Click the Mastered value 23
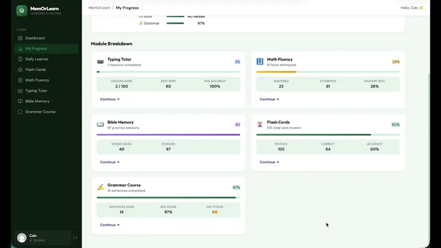Screen dimensions: 441x248 coord(281,87)
